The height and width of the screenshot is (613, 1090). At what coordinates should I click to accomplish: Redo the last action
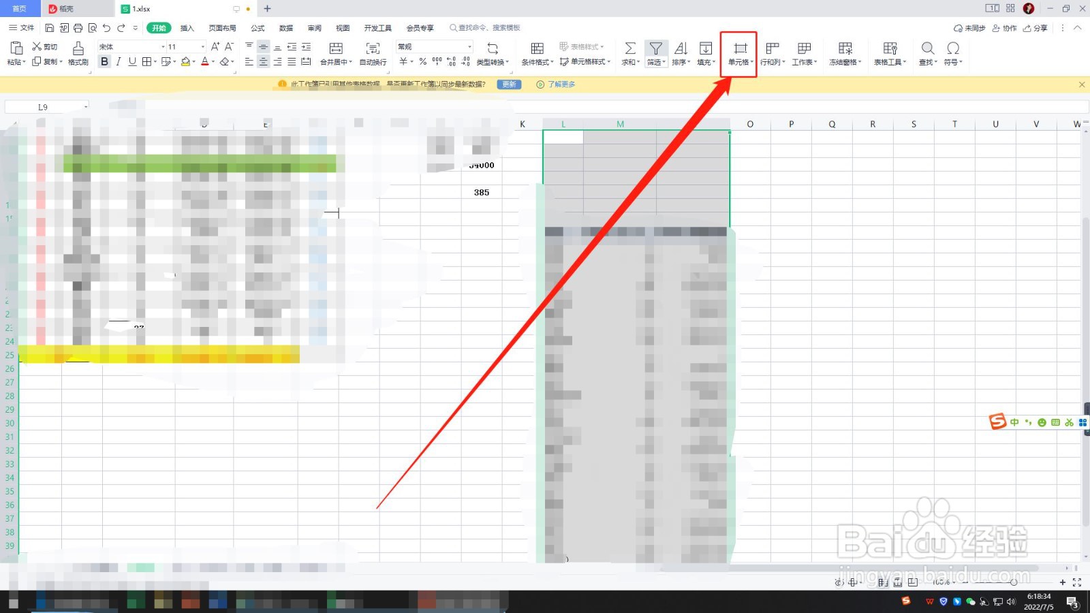tap(121, 28)
